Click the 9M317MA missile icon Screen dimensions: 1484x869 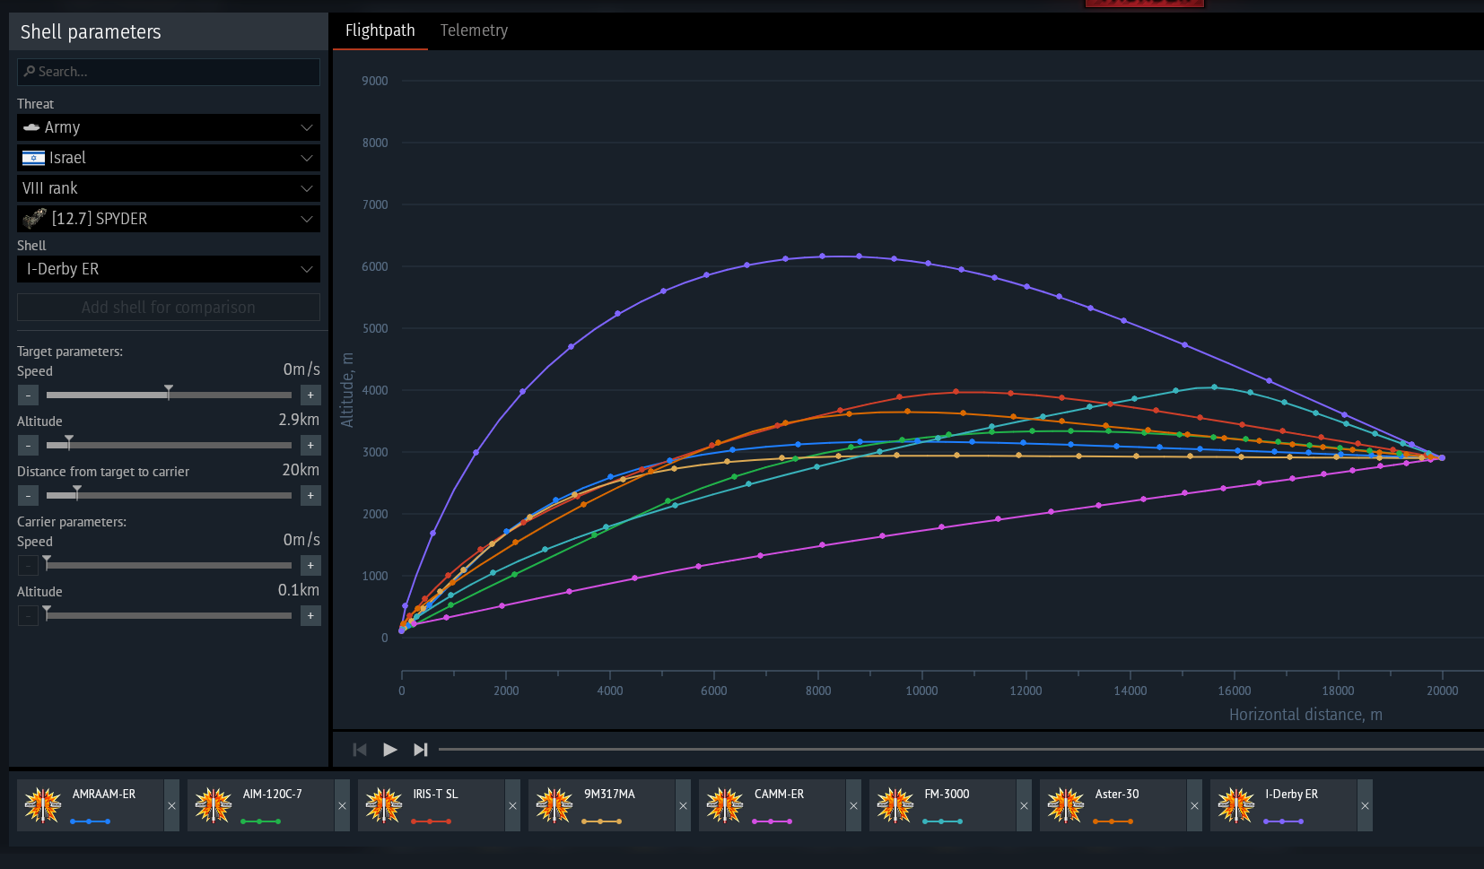(554, 805)
